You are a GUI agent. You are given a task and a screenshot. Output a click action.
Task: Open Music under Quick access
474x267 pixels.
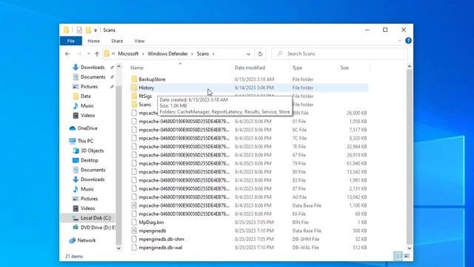point(87,105)
